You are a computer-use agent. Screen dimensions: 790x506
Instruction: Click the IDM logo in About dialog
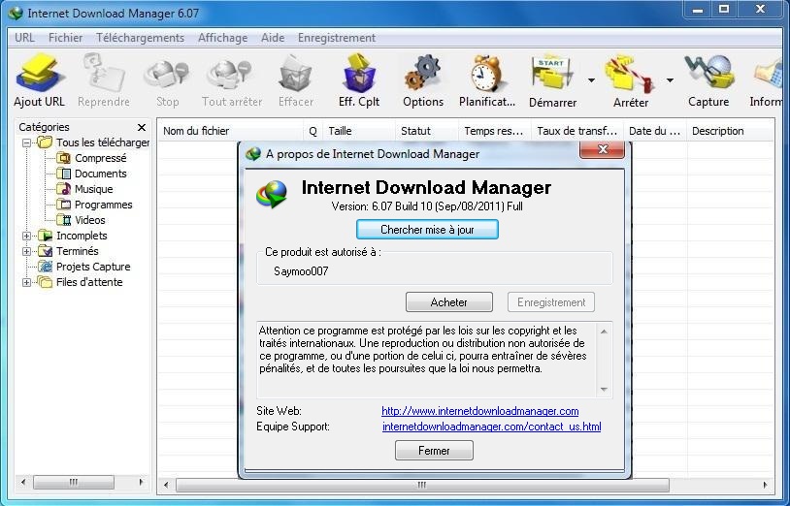272,194
